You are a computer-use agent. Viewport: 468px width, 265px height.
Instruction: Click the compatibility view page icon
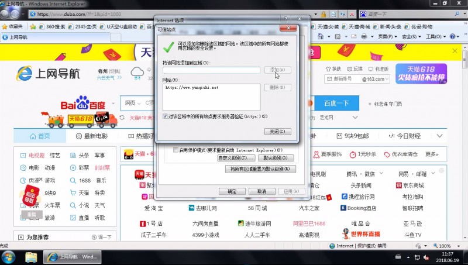tap(333, 14)
